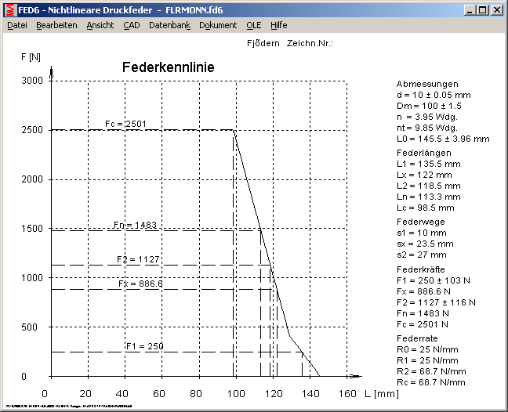Open the CAD menu
The width and height of the screenshot is (508, 412).
(x=132, y=25)
